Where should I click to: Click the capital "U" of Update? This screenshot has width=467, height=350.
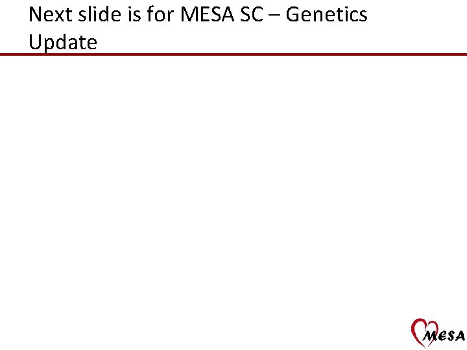(x=35, y=41)
